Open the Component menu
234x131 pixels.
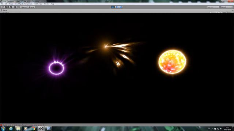[28, 4]
